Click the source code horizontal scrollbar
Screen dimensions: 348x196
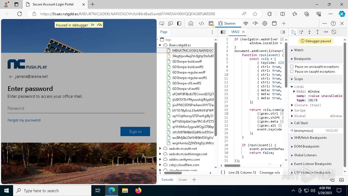click(x=232, y=166)
